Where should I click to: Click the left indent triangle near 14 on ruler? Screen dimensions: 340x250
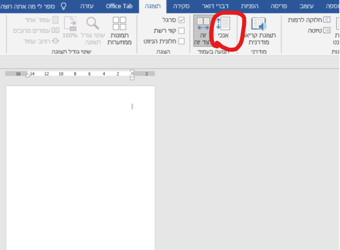click(x=28, y=75)
